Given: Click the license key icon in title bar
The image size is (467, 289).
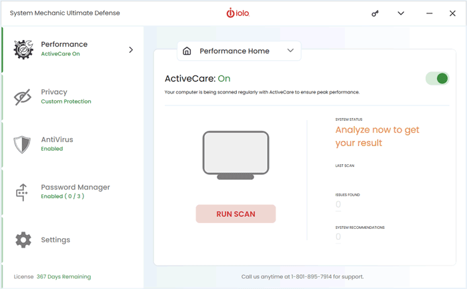Looking at the screenshot, I should pyautogui.click(x=375, y=13).
